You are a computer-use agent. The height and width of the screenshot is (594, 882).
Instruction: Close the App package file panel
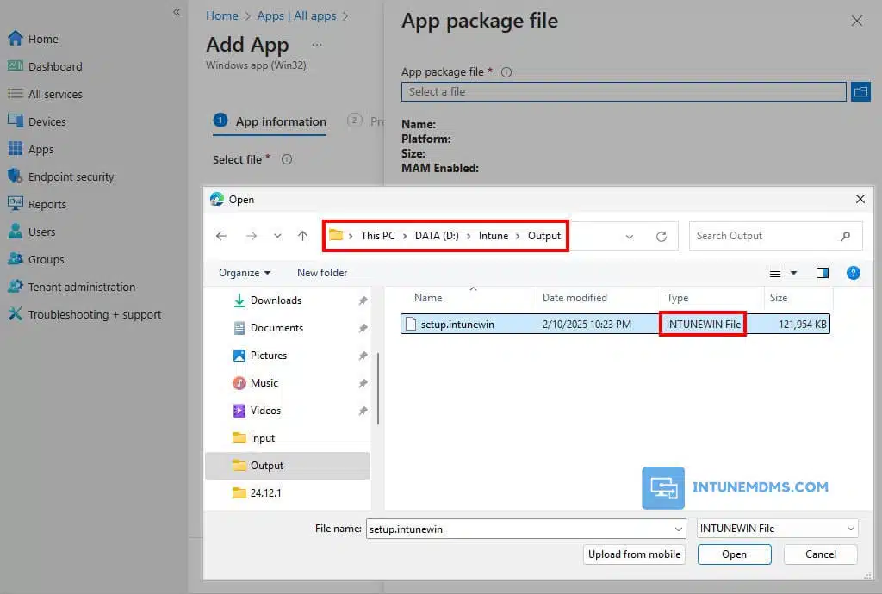tap(857, 21)
